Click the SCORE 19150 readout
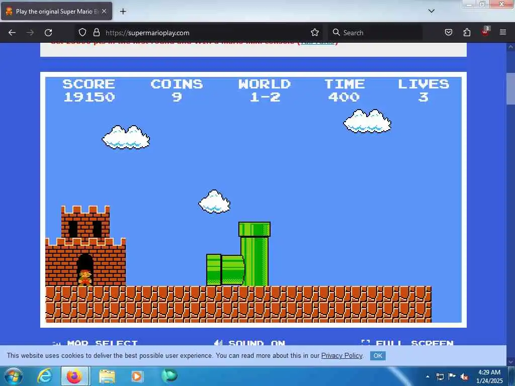The height and width of the screenshot is (386, 515). [x=89, y=90]
